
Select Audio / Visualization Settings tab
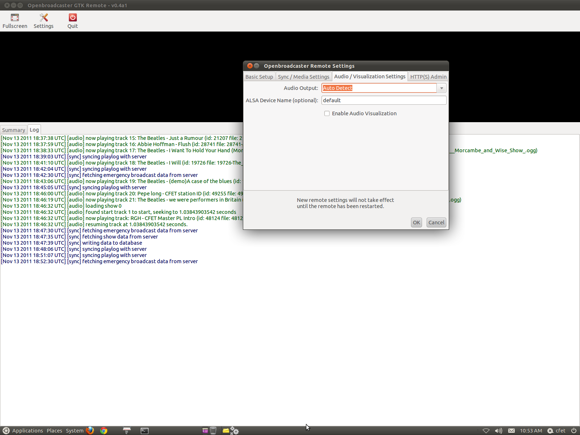click(370, 76)
